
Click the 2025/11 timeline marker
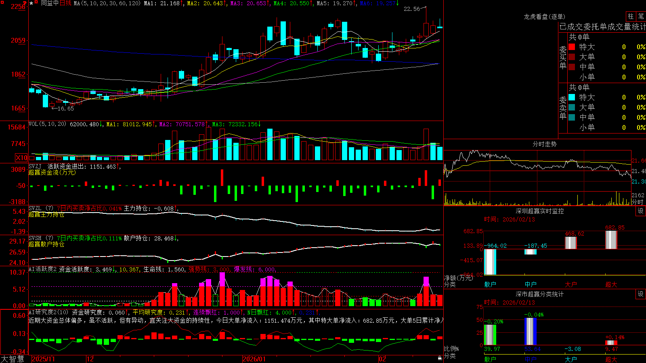pyautogui.click(x=43, y=359)
